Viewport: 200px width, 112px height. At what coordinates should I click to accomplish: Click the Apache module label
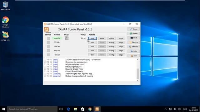57,38
